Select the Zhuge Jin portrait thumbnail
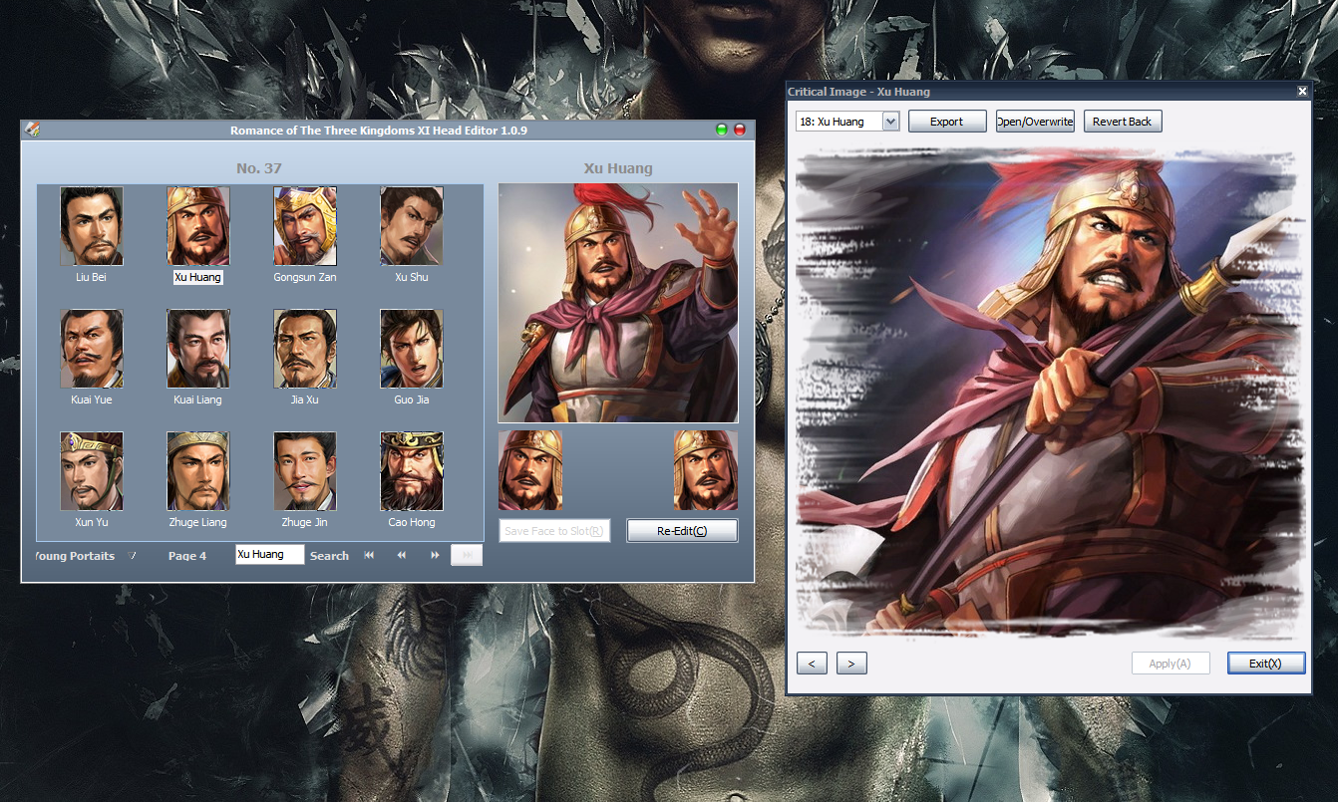The height and width of the screenshot is (802, 1338). (x=305, y=471)
